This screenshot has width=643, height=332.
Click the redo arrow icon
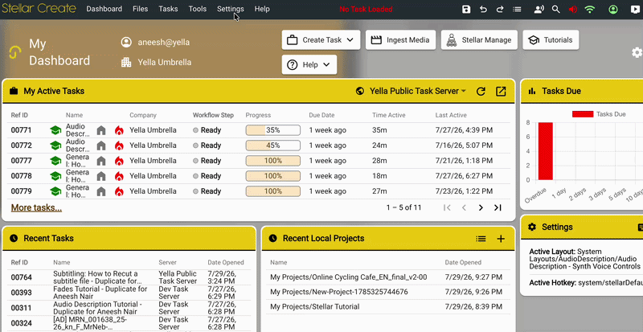500,9
